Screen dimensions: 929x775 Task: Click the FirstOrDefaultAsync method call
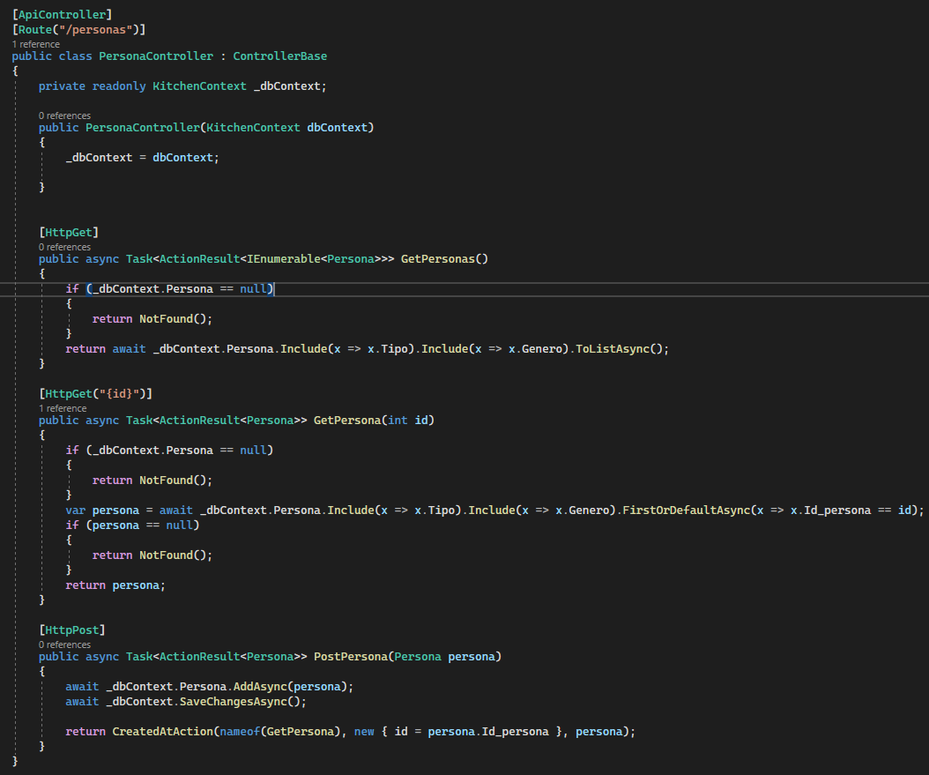(x=686, y=510)
